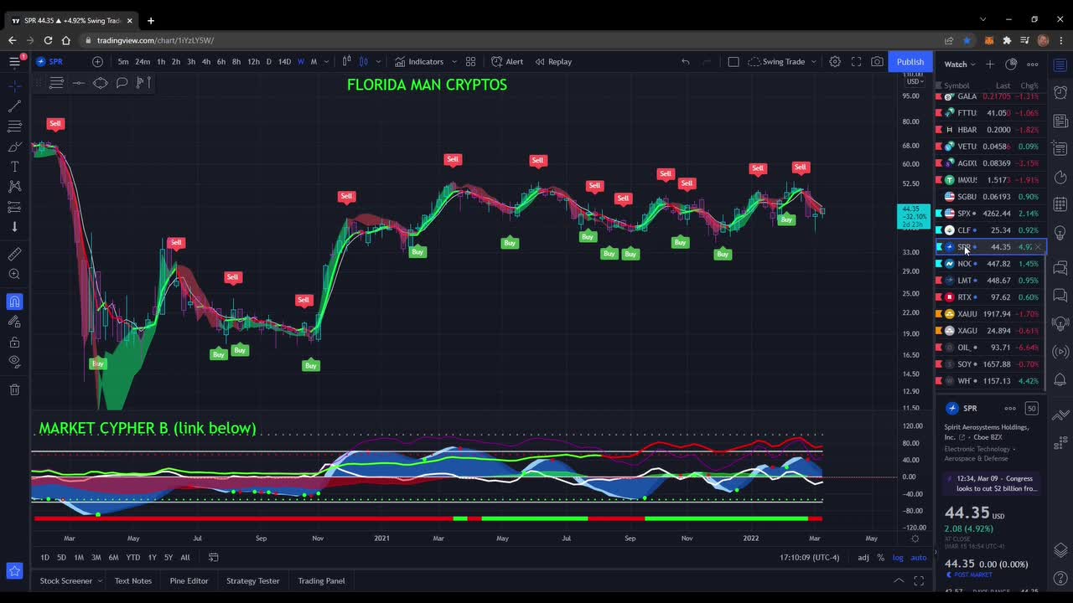Viewport: 1073px width, 603px height.
Task: Toggle auto scale
Action: coord(919,557)
